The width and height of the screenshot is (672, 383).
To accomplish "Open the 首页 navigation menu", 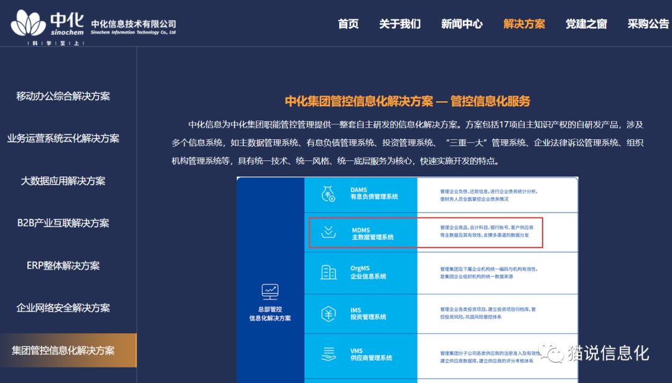I will point(348,24).
